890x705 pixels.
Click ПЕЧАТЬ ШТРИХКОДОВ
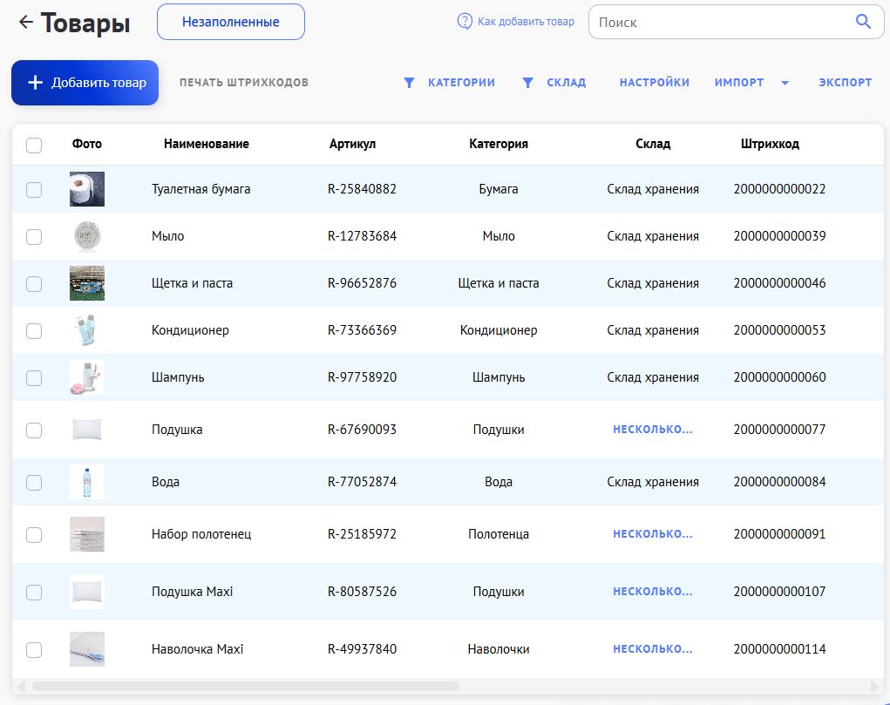(243, 83)
